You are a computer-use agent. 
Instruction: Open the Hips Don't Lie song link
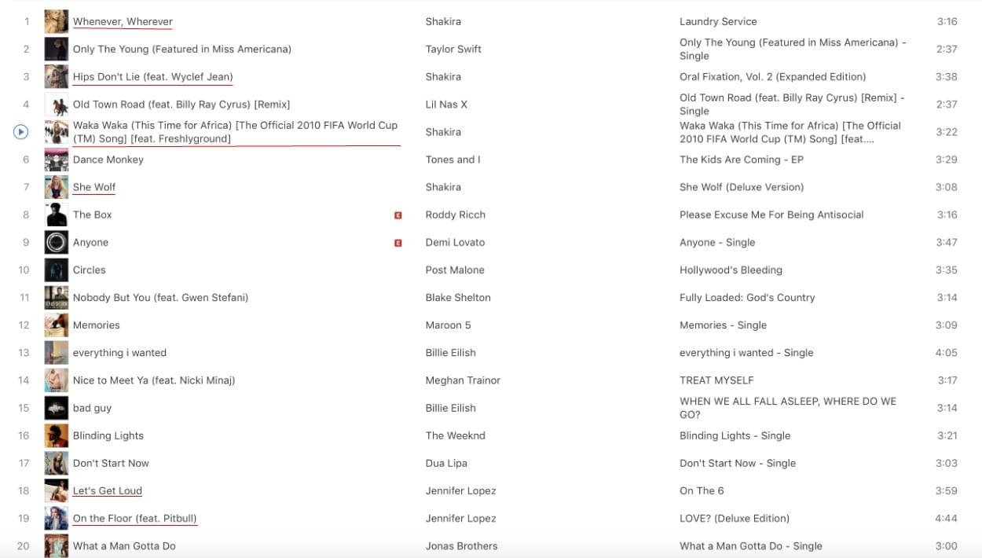(154, 76)
